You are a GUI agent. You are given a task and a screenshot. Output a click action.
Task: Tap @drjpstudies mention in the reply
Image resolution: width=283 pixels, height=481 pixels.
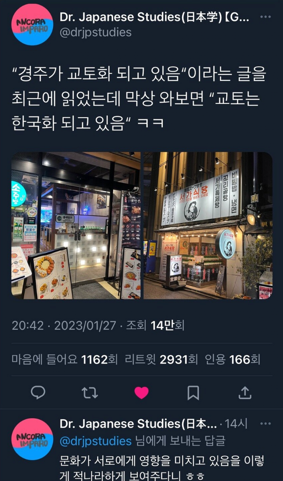(x=95, y=441)
